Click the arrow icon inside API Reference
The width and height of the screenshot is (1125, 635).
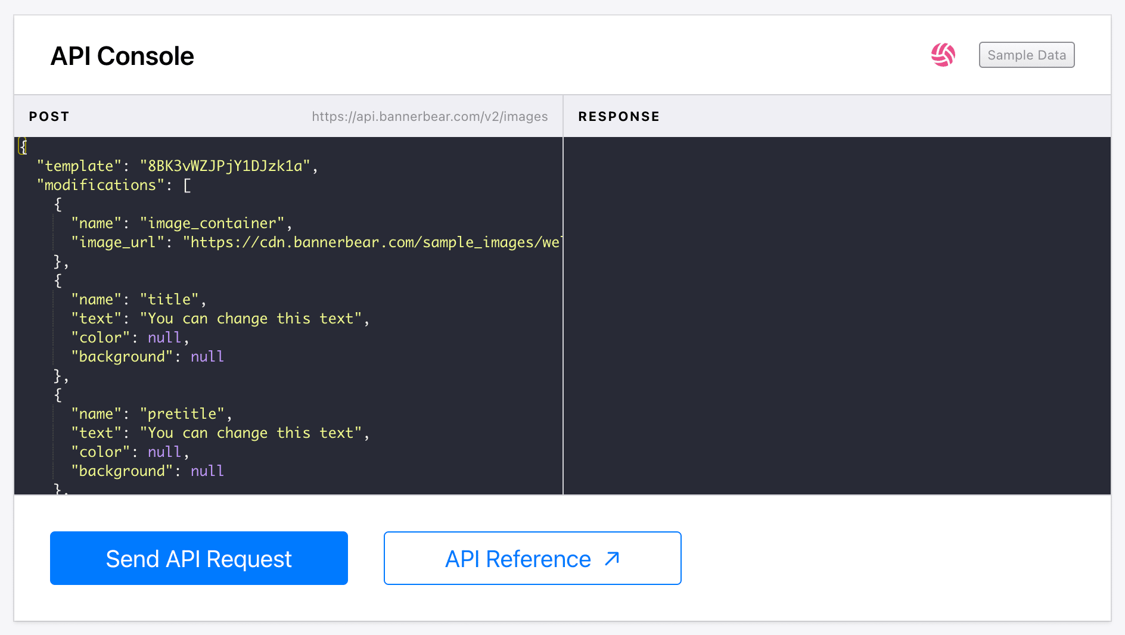612,559
